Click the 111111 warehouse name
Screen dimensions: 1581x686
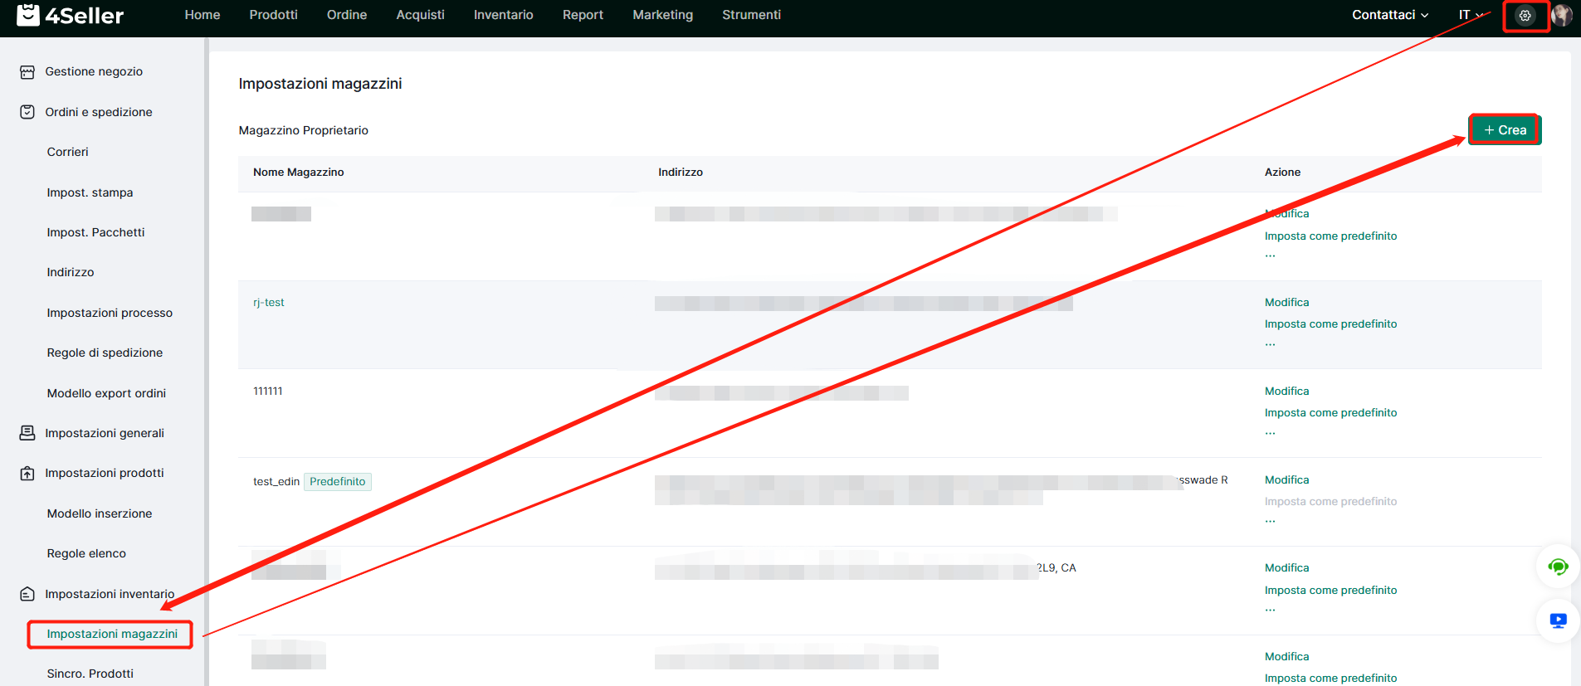tap(267, 392)
